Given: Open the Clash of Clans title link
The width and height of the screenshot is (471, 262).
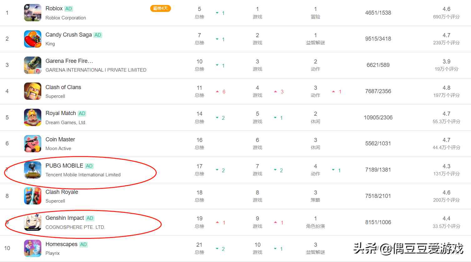Looking at the screenshot, I should point(63,87).
